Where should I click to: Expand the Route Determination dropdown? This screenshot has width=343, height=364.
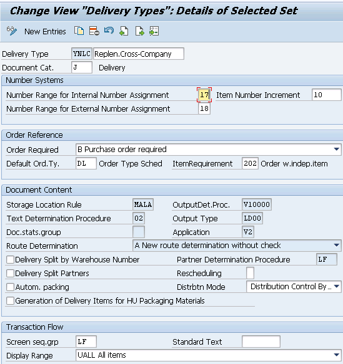coord(337,246)
